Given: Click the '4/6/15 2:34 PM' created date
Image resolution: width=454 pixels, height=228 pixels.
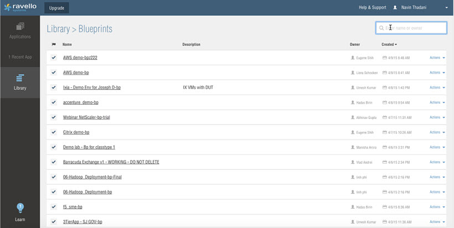Looking at the screenshot, I should pyautogui.click(x=399, y=162).
